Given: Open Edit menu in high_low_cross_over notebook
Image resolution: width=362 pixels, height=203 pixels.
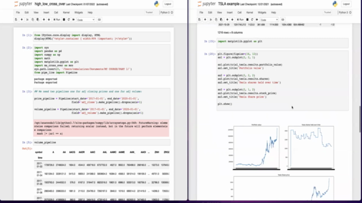Looking at the screenshot, I should tap(27, 12).
